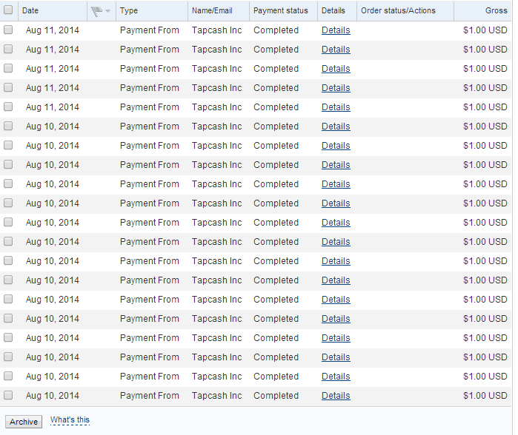Open the Details link of the top transaction
This screenshot has height=435, width=518.
tap(336, 30)
